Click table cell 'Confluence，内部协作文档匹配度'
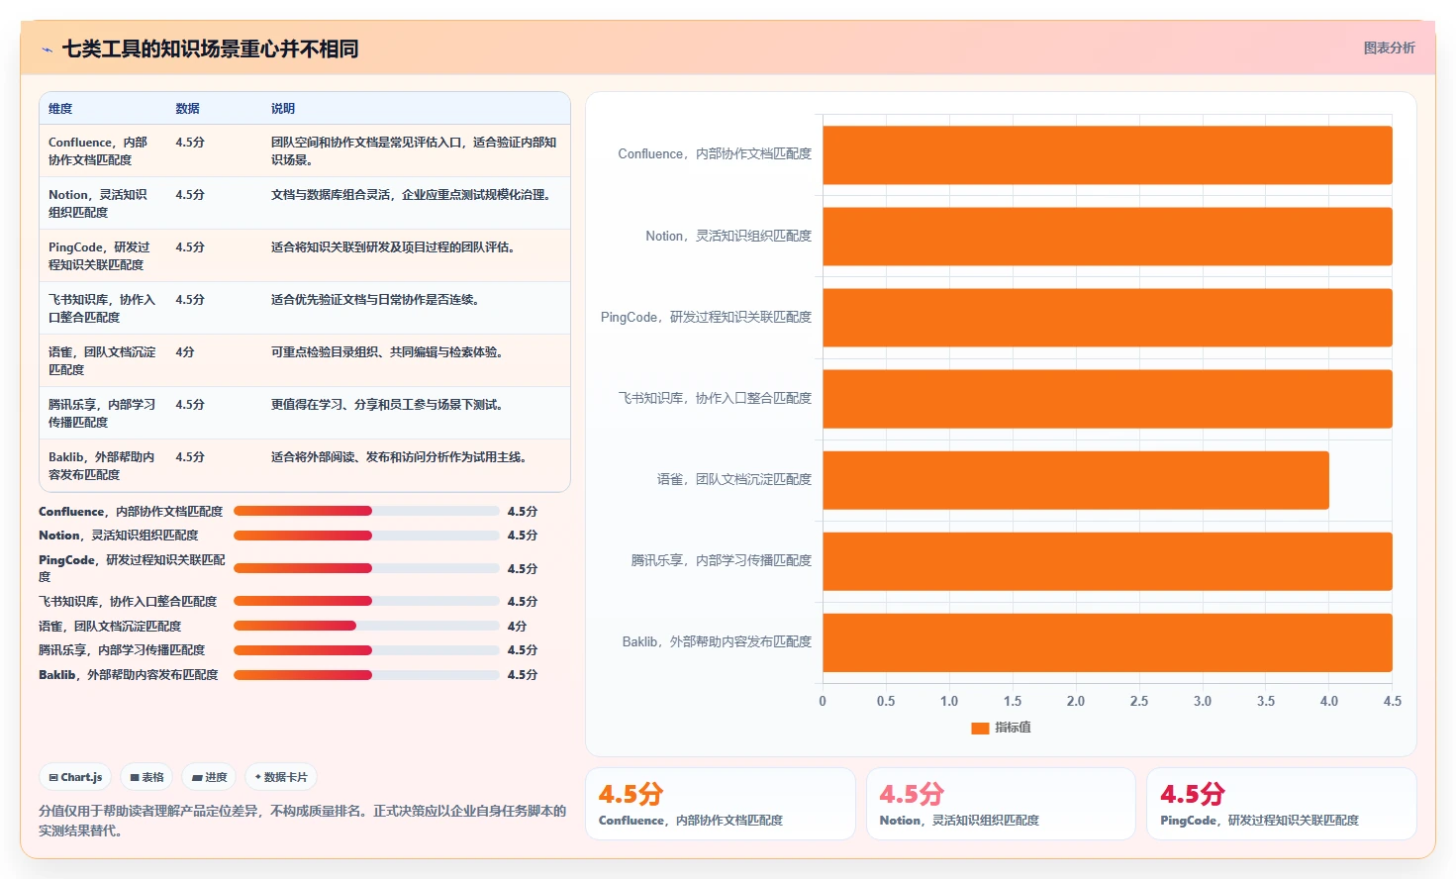Image resolution: width=1456 pixels, height=879 pixels. 103,151
